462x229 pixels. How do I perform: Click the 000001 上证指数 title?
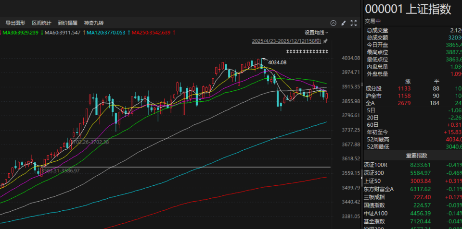[408, 9]
